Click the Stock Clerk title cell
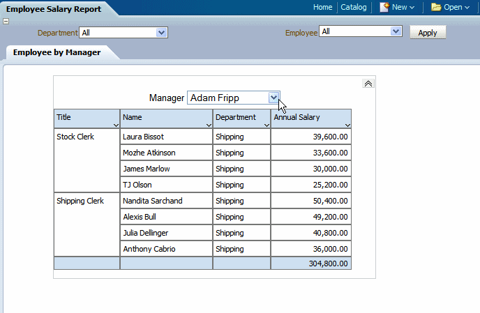This screenshot has width=480, height=313. 75,137
